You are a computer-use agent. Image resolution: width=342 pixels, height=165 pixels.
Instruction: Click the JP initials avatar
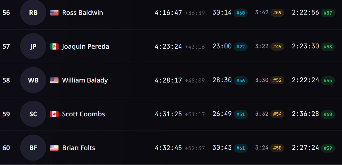[x=33, y=47]
